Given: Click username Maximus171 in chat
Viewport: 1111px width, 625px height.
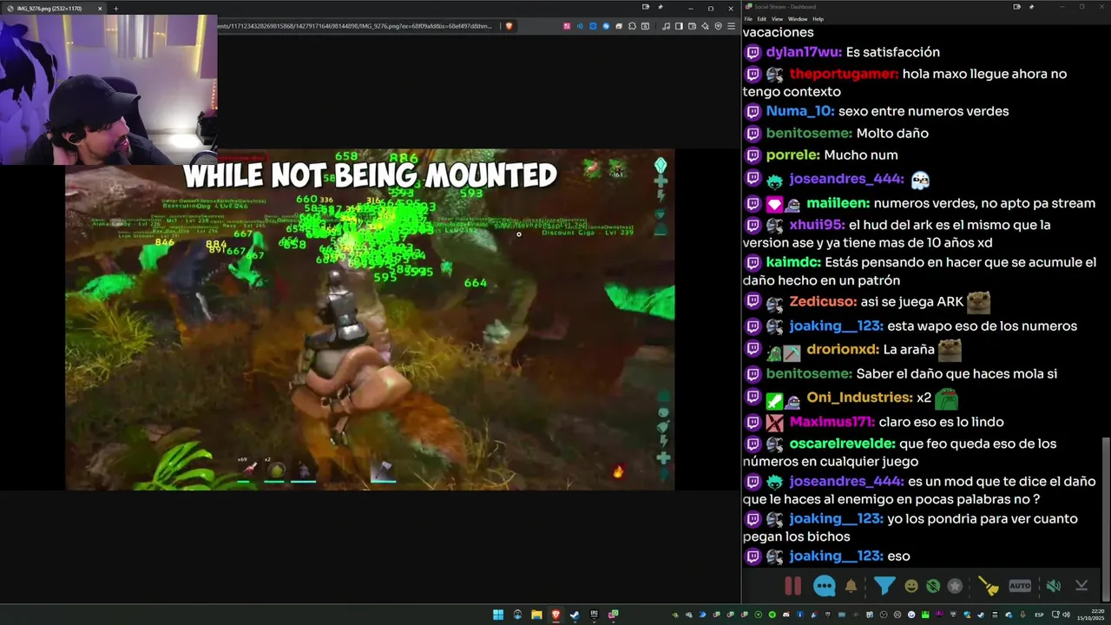Looking at the screenshot, I should [x=832, y=422].
